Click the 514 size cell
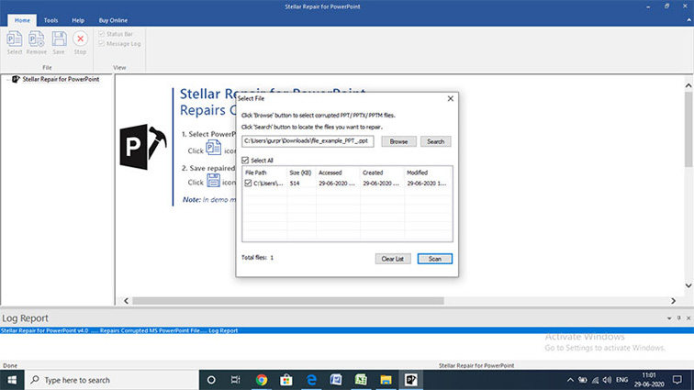The image size is (694, 390). tap(295, 183)
